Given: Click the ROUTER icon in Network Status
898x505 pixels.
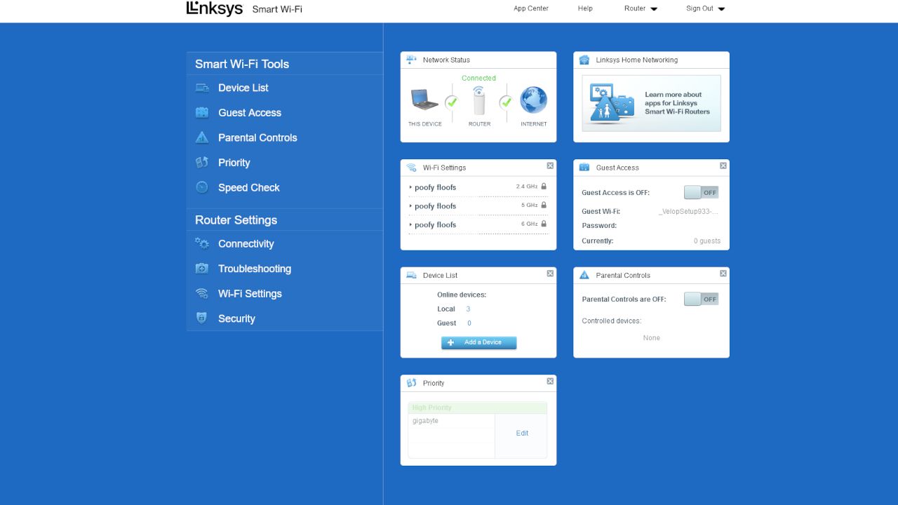Looking at the screenshot, I should pyautogui.click(x=479, y=102).
